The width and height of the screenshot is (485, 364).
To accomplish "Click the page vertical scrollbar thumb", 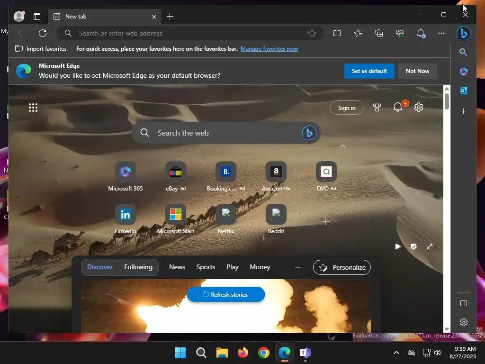I will pos(447,101).
